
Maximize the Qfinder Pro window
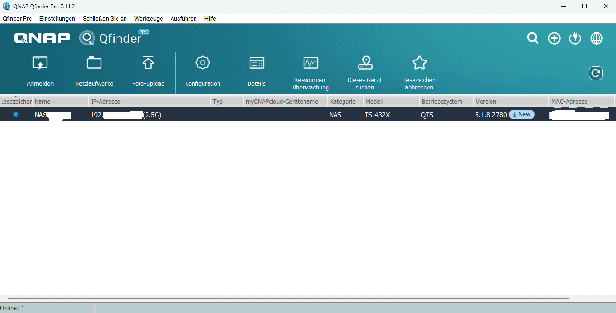click(585, 6)
